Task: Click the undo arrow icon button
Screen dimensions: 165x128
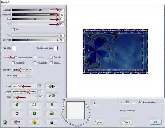Action: (x=52, y=105)
